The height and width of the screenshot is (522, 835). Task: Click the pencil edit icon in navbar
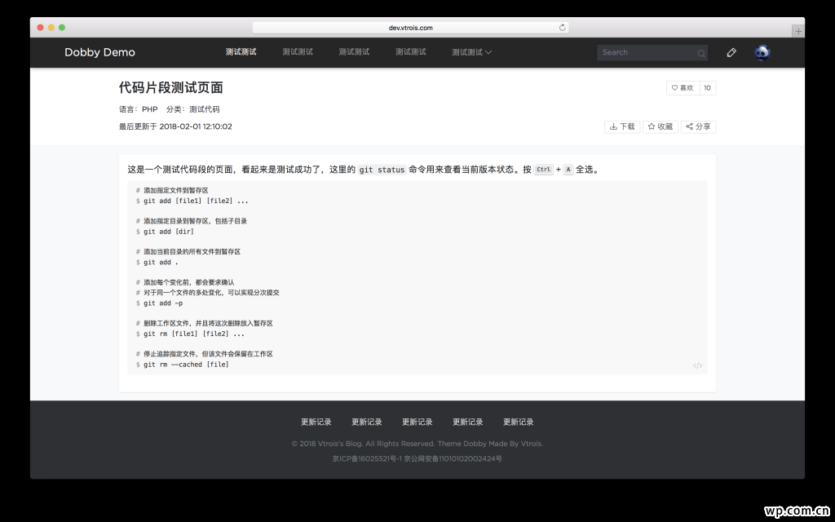pyautogui.click(x=731, y=52)
